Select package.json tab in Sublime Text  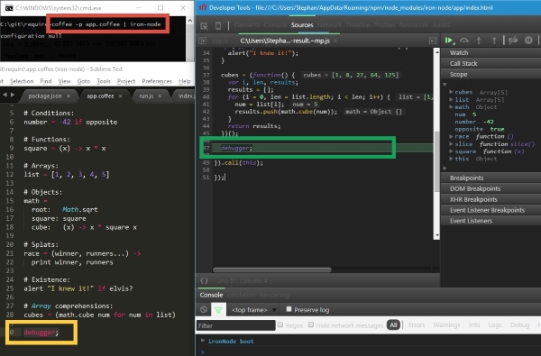click(45, 96)
